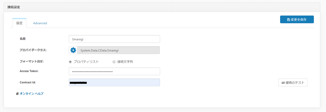Click the 接続設定 panel header
The width and height of the screenshot is (326, 112).
(14, 7)
